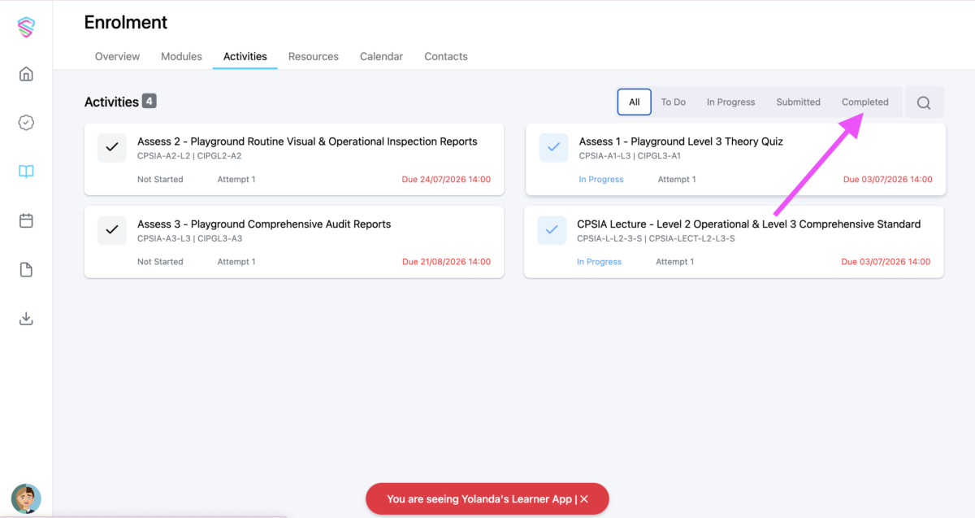Screen dimensions: 975x518
Task: Open the download icon in the sidebar
Action: pyautogui.click(x=26, y=318)
